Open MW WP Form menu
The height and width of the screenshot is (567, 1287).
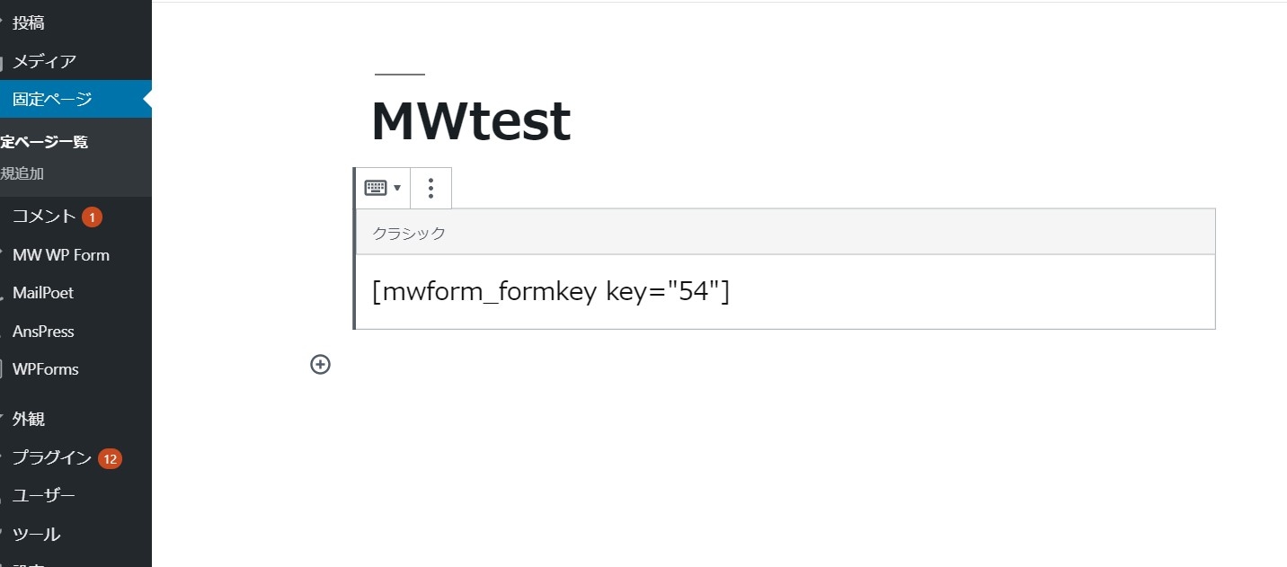click(60, 255)
